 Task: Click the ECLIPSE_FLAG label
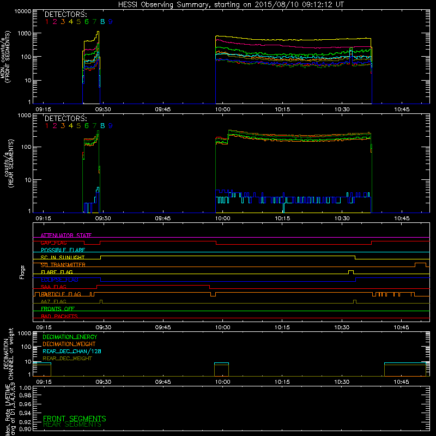click(x=59, y=280)
